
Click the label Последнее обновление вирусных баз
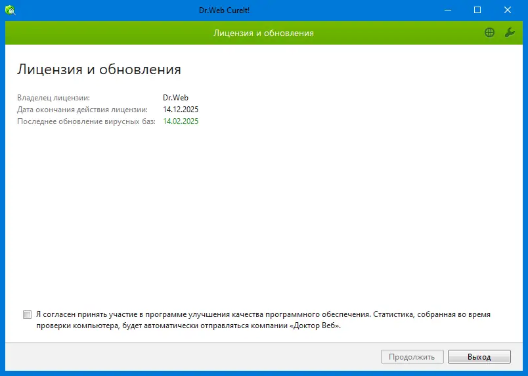click(86, 121)
